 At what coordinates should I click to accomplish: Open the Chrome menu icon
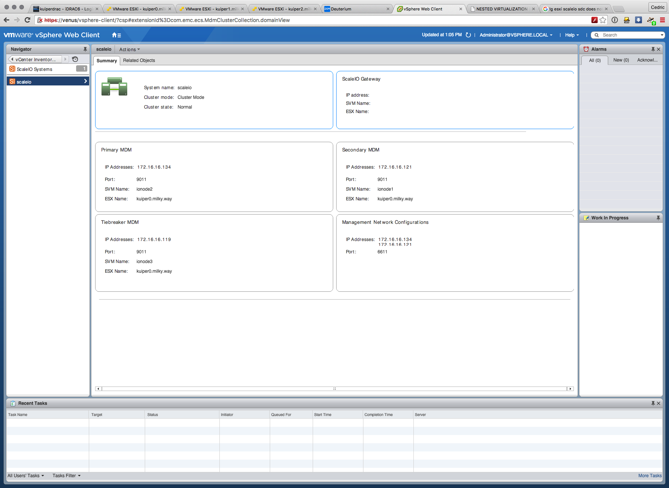tap(663, 20)
